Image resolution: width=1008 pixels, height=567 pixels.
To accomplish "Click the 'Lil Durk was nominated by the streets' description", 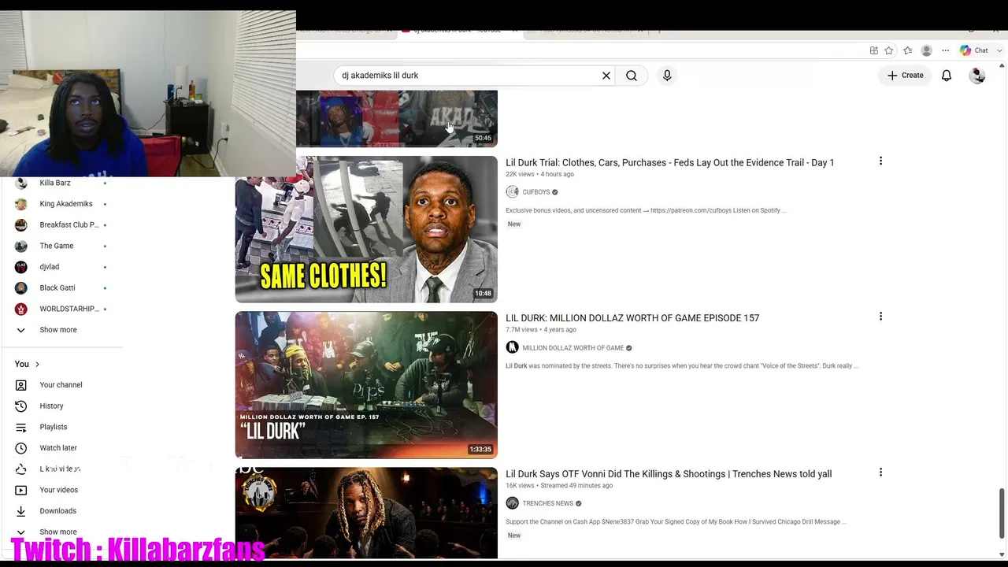I will [x=682, y=366].
